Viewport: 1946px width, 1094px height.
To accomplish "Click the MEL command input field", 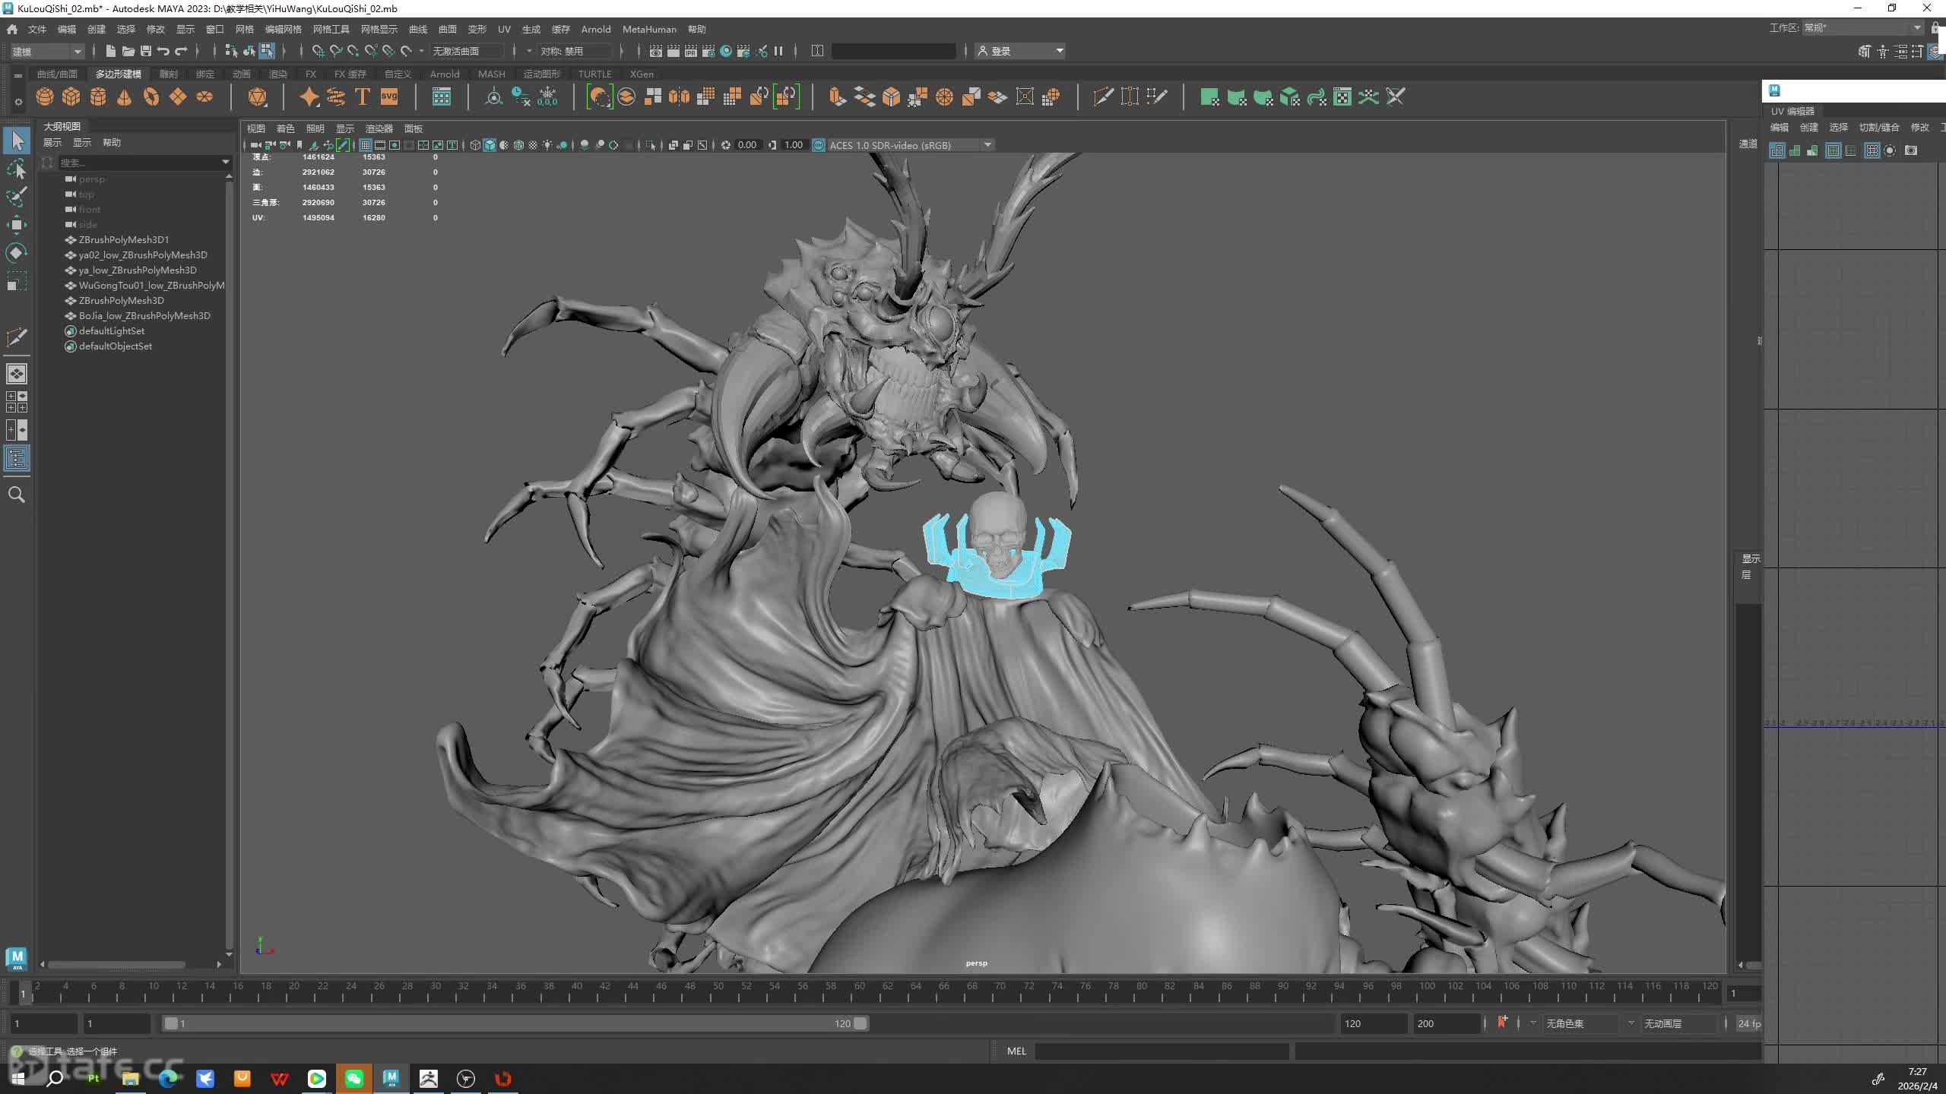I will (1161, 1051).
